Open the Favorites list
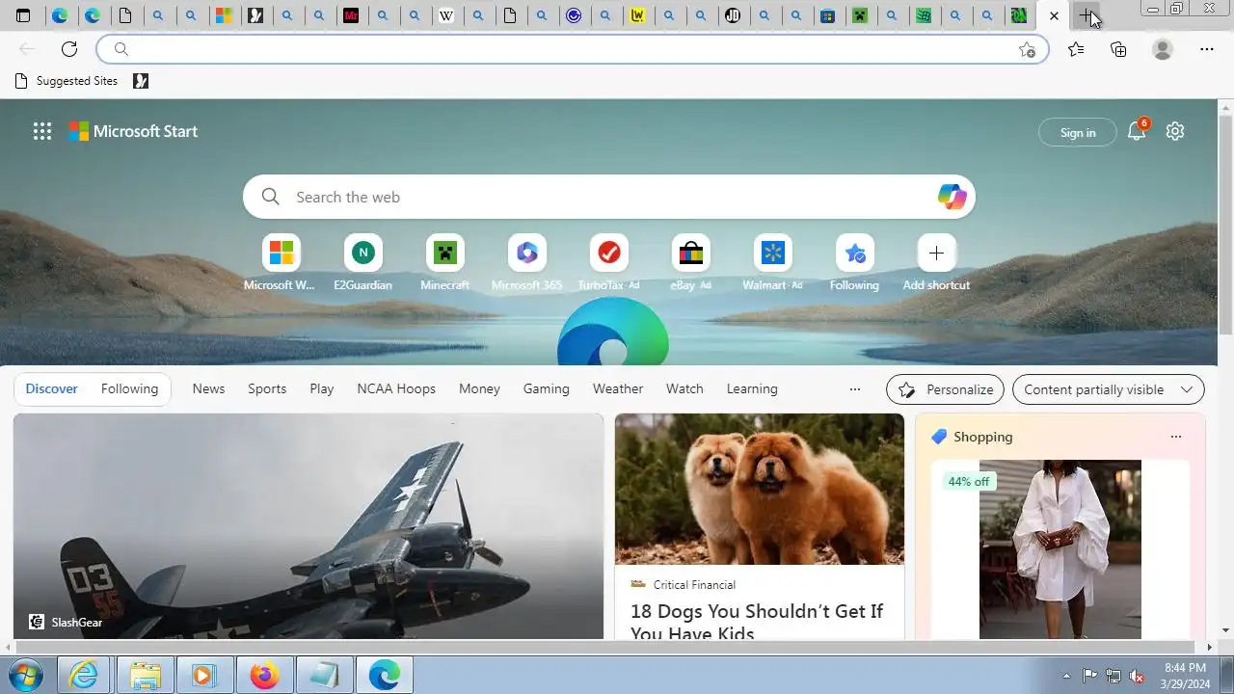The width and height of the screenshot is (1234, 694). 1076,49
